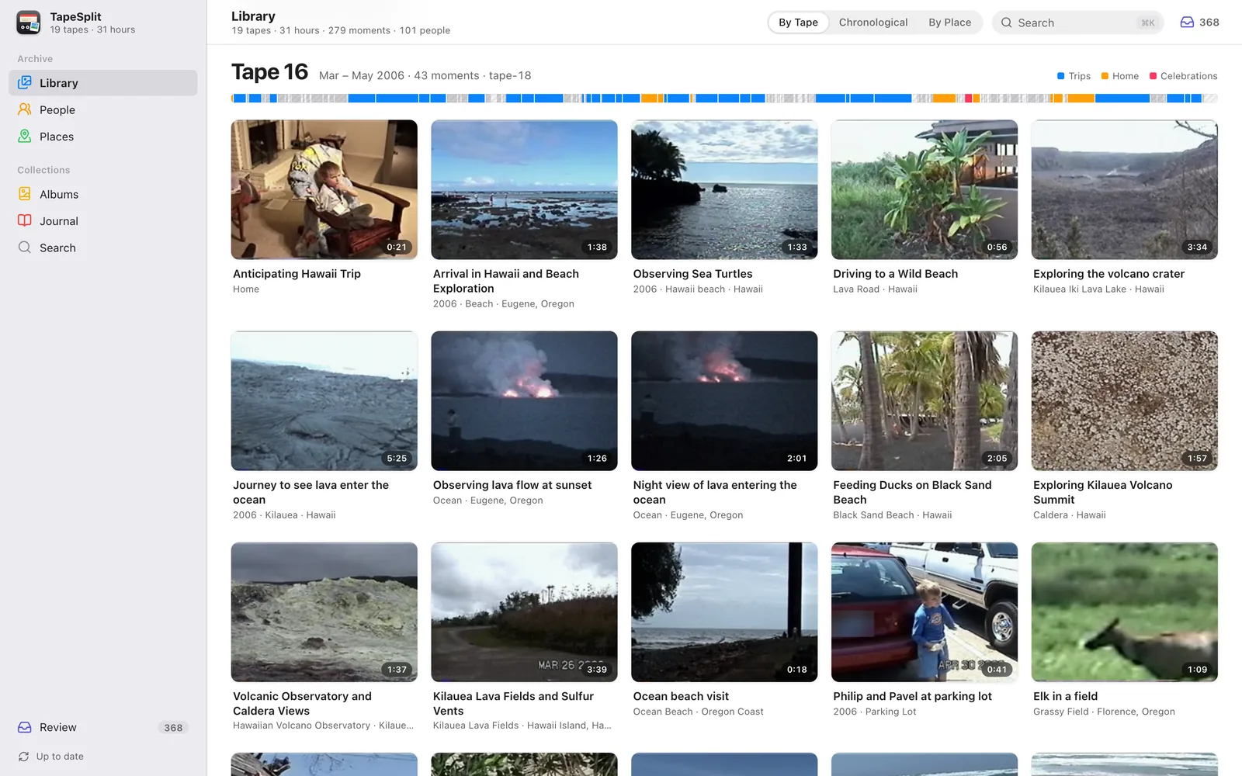1242x776 pixels.
Task: Click the inbox tray icon beside 368
Action: pyautogui.click(x=1187, y=23)
